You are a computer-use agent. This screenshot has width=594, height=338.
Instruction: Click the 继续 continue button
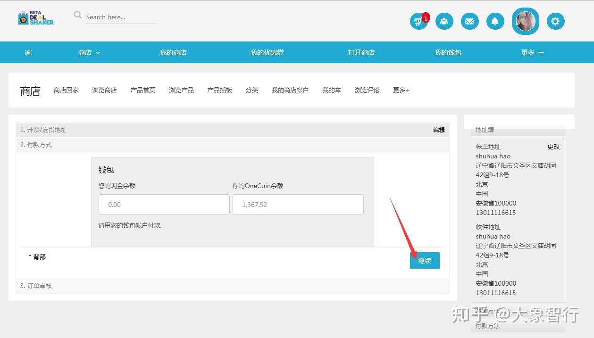424,260
